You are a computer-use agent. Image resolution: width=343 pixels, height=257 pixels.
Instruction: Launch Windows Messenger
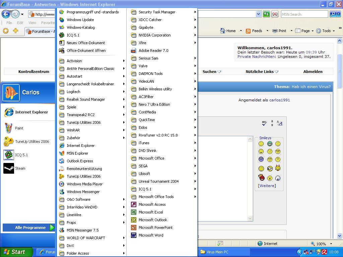point(91,192)
